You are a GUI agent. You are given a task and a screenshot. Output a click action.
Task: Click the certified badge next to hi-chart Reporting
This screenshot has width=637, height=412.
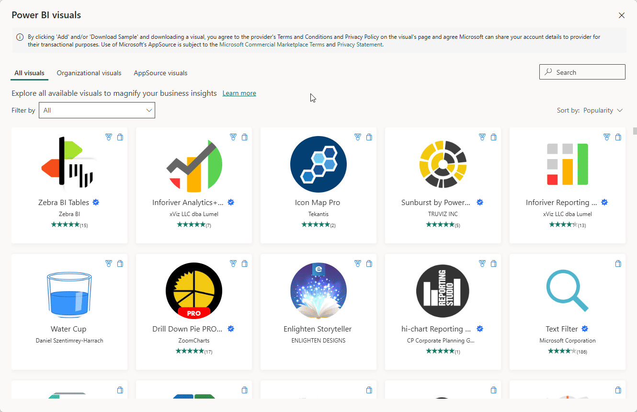pyautogui.click(x=480, y=329)
